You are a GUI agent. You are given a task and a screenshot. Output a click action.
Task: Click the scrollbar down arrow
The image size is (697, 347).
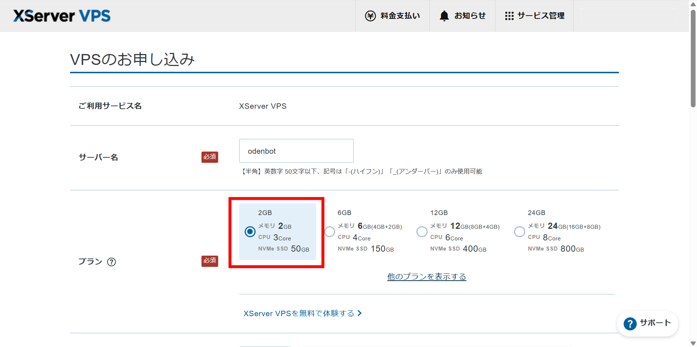point(693,343)
